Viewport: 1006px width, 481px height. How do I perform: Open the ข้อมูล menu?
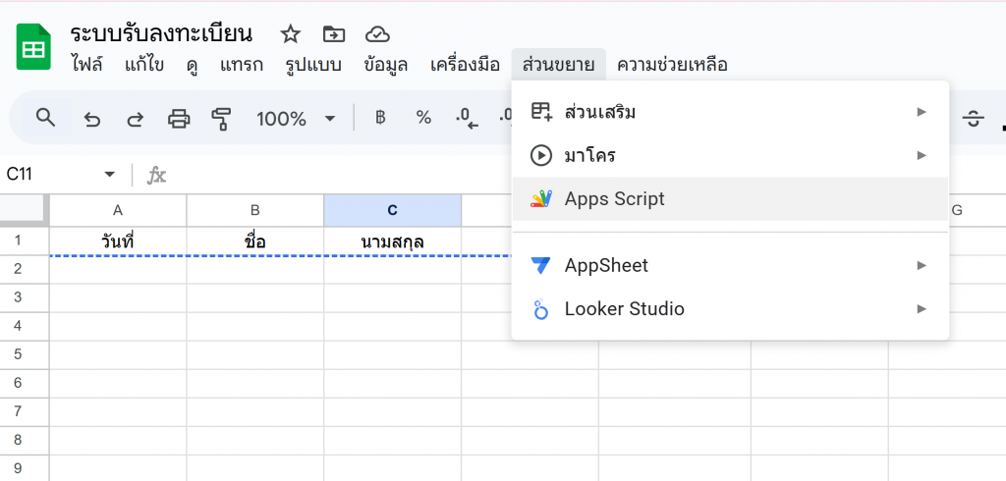click(x=385, y=65)
